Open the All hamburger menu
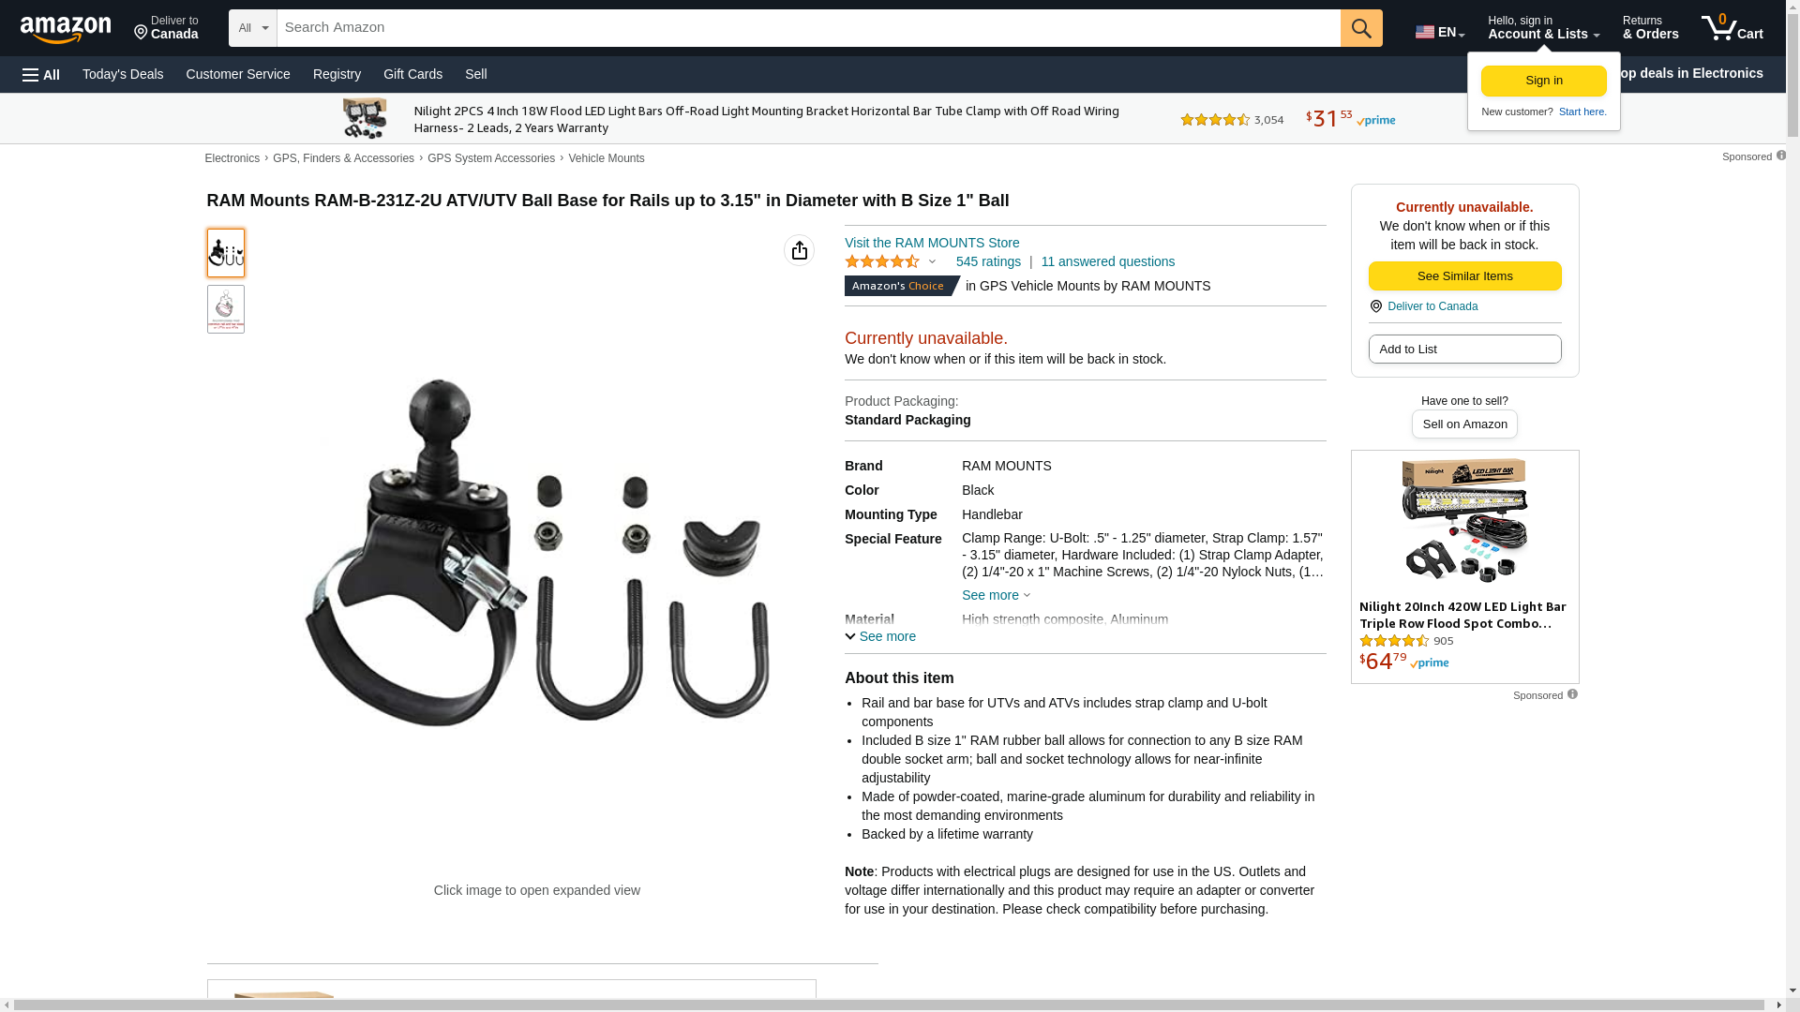 pyautogui.click(x=41, y=75)
